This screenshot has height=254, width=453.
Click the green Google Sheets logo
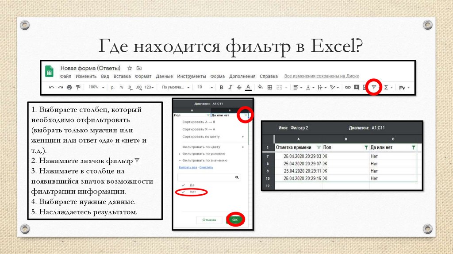(x=50, y=71)
